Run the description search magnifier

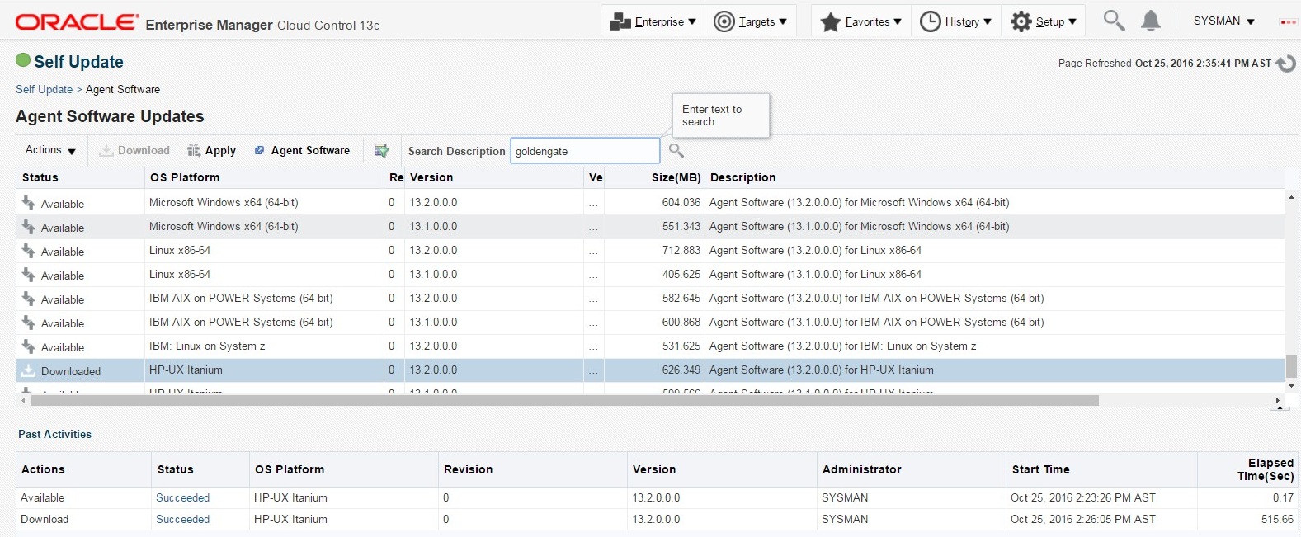click(676, 150)
